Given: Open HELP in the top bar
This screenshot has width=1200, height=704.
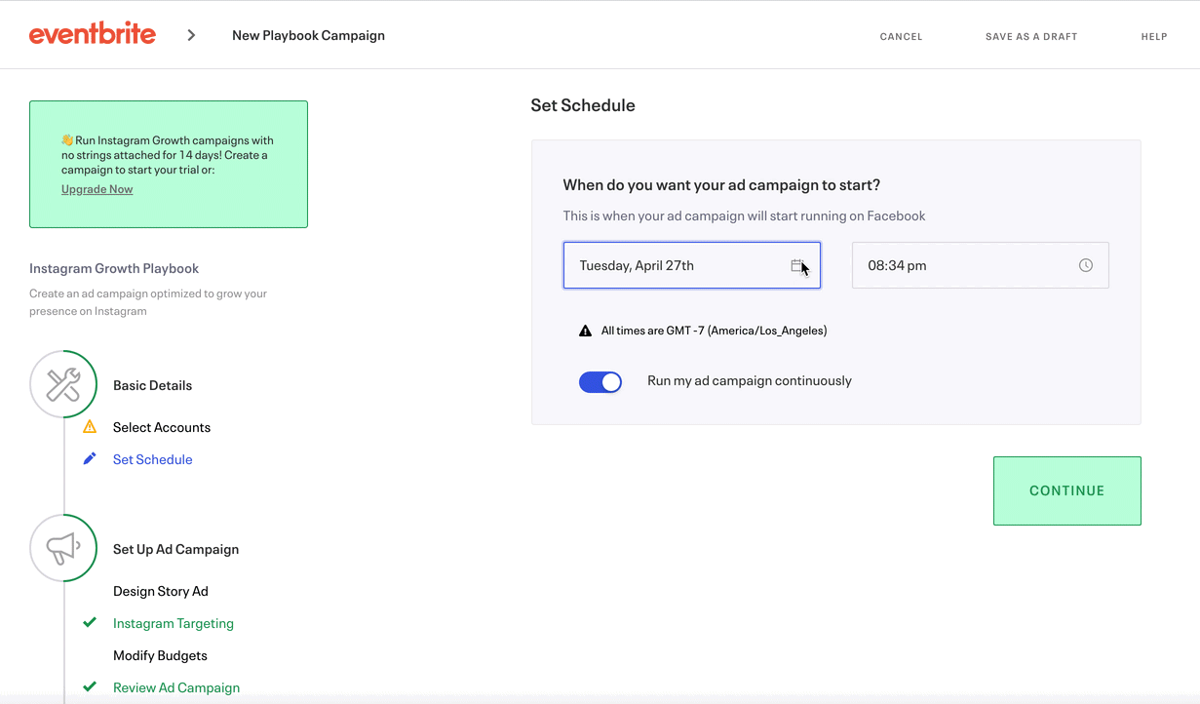Looking at the screenshot, I should coord(1154,36).
